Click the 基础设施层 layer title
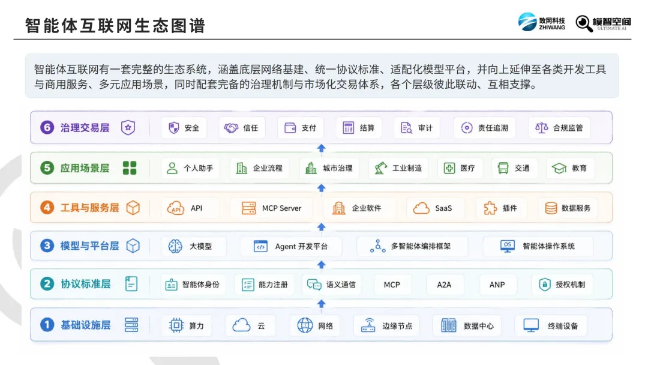 [86, 325]
